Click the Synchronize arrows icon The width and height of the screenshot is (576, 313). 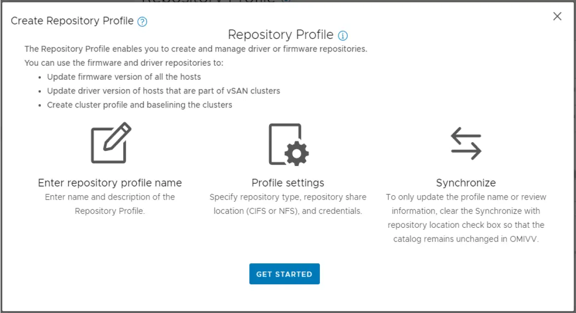[465, 144]
